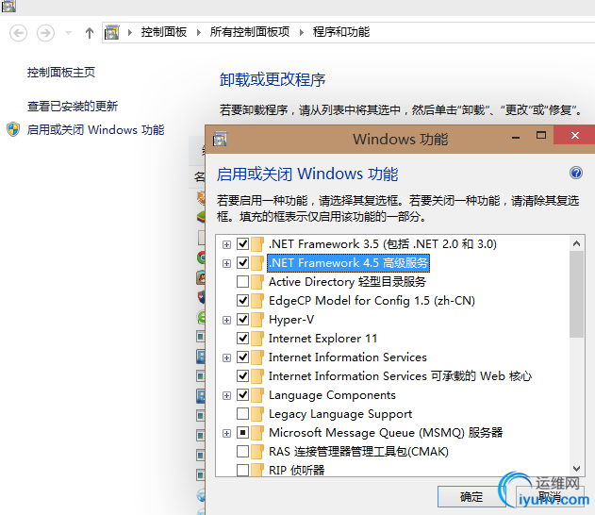Image resolution: width=595 pixels, height=515 pixels.
Task: Enable Legacy Language Support checkbox
Action: (x=243, y=414)
